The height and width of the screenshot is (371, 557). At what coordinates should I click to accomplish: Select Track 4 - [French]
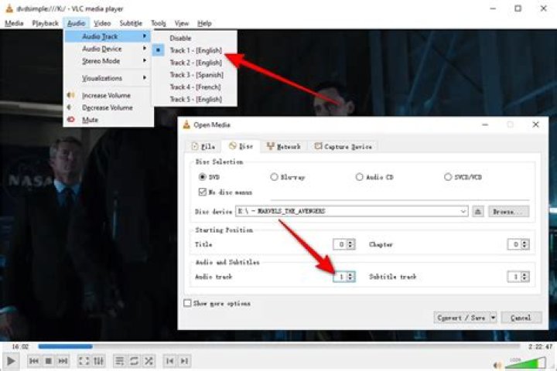click(x=195, y=87)
